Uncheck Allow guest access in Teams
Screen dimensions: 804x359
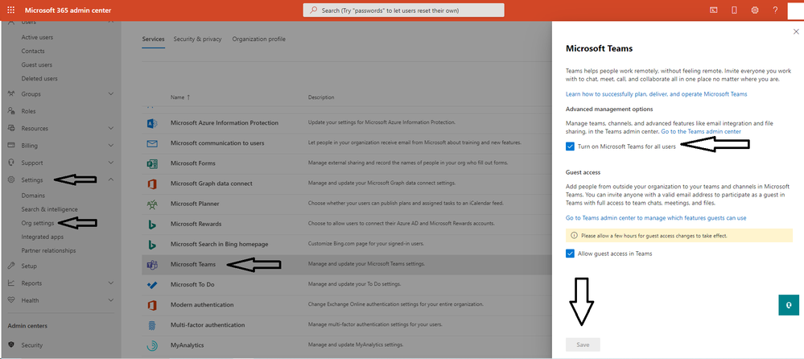coord(570,254)
